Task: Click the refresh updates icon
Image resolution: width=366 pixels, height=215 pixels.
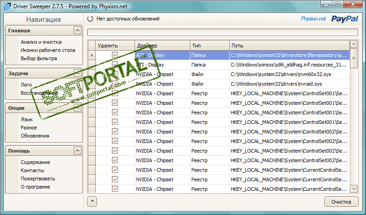Action: (90, 19)
